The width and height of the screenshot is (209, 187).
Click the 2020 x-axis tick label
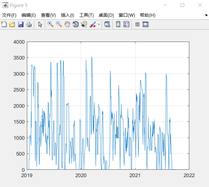point(81,175)
